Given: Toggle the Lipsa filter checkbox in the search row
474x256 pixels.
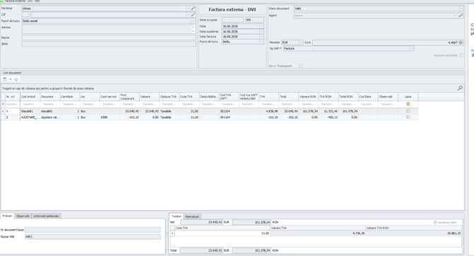Looking at the screenshot, I should coord(408,104).
